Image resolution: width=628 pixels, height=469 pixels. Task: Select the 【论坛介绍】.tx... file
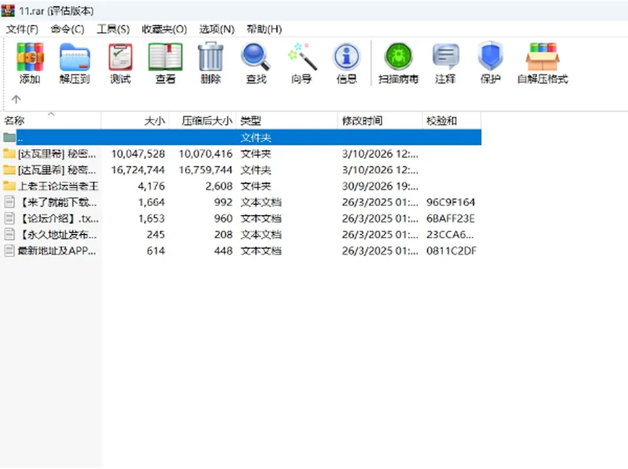[x=241, y=218]
